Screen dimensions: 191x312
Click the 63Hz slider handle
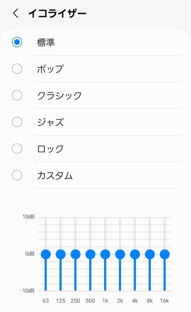(x=45, y=255)
